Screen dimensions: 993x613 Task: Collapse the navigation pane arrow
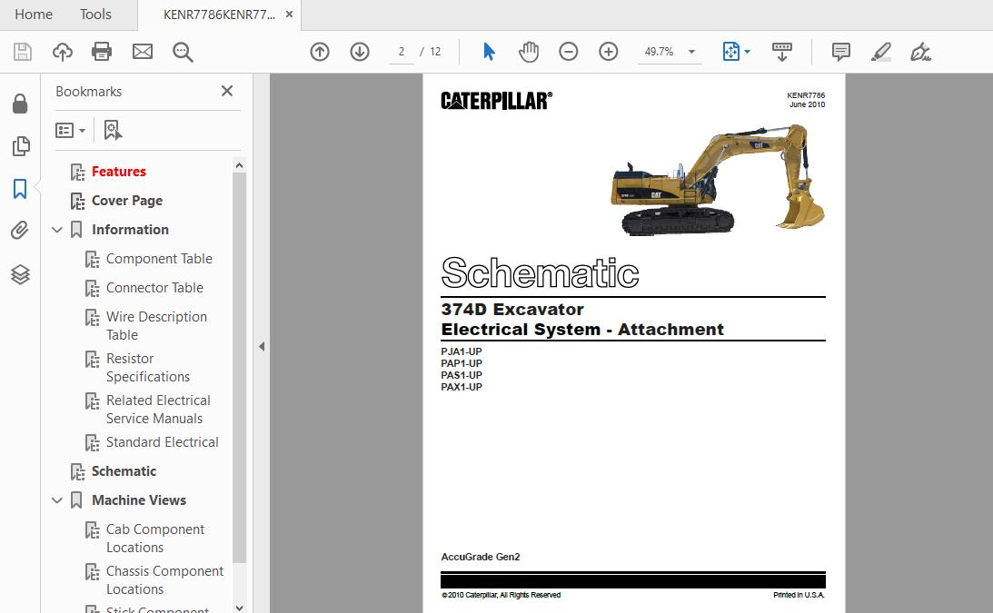point(262,346)
